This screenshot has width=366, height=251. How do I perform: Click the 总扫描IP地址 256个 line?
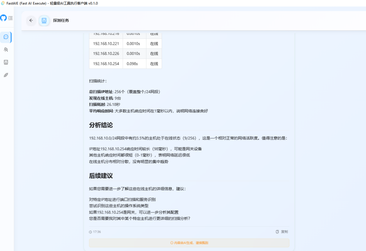click(125, 92)
